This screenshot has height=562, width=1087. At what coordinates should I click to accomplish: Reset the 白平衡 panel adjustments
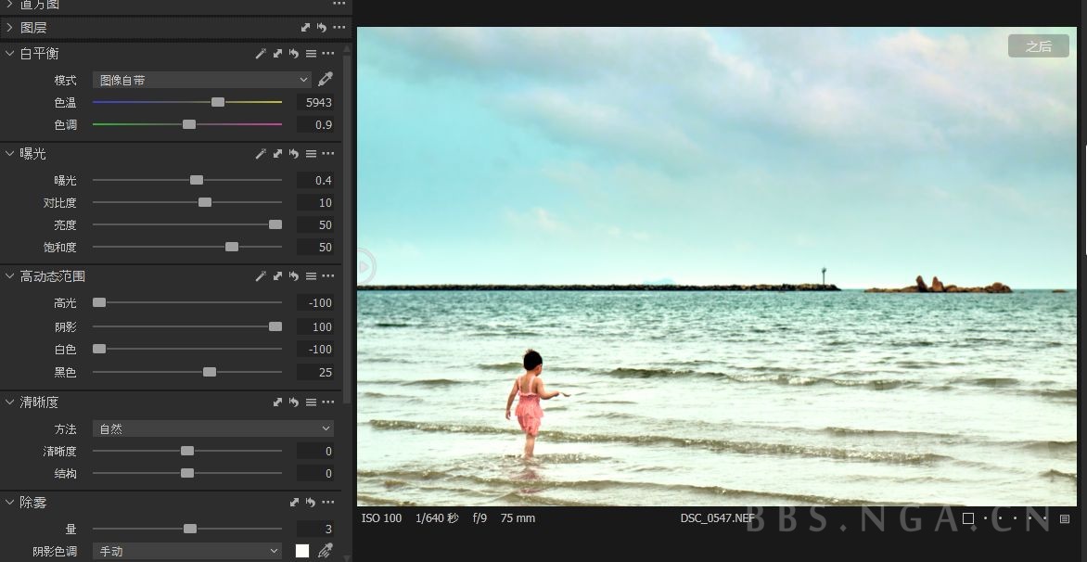[294, 54]
